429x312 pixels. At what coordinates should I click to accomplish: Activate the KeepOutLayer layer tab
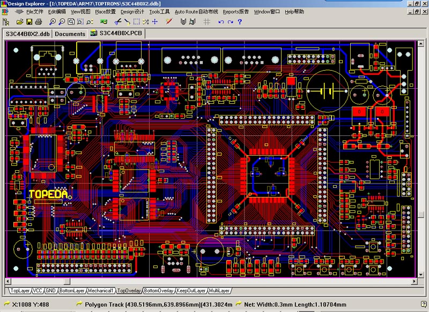click(191, 291)
